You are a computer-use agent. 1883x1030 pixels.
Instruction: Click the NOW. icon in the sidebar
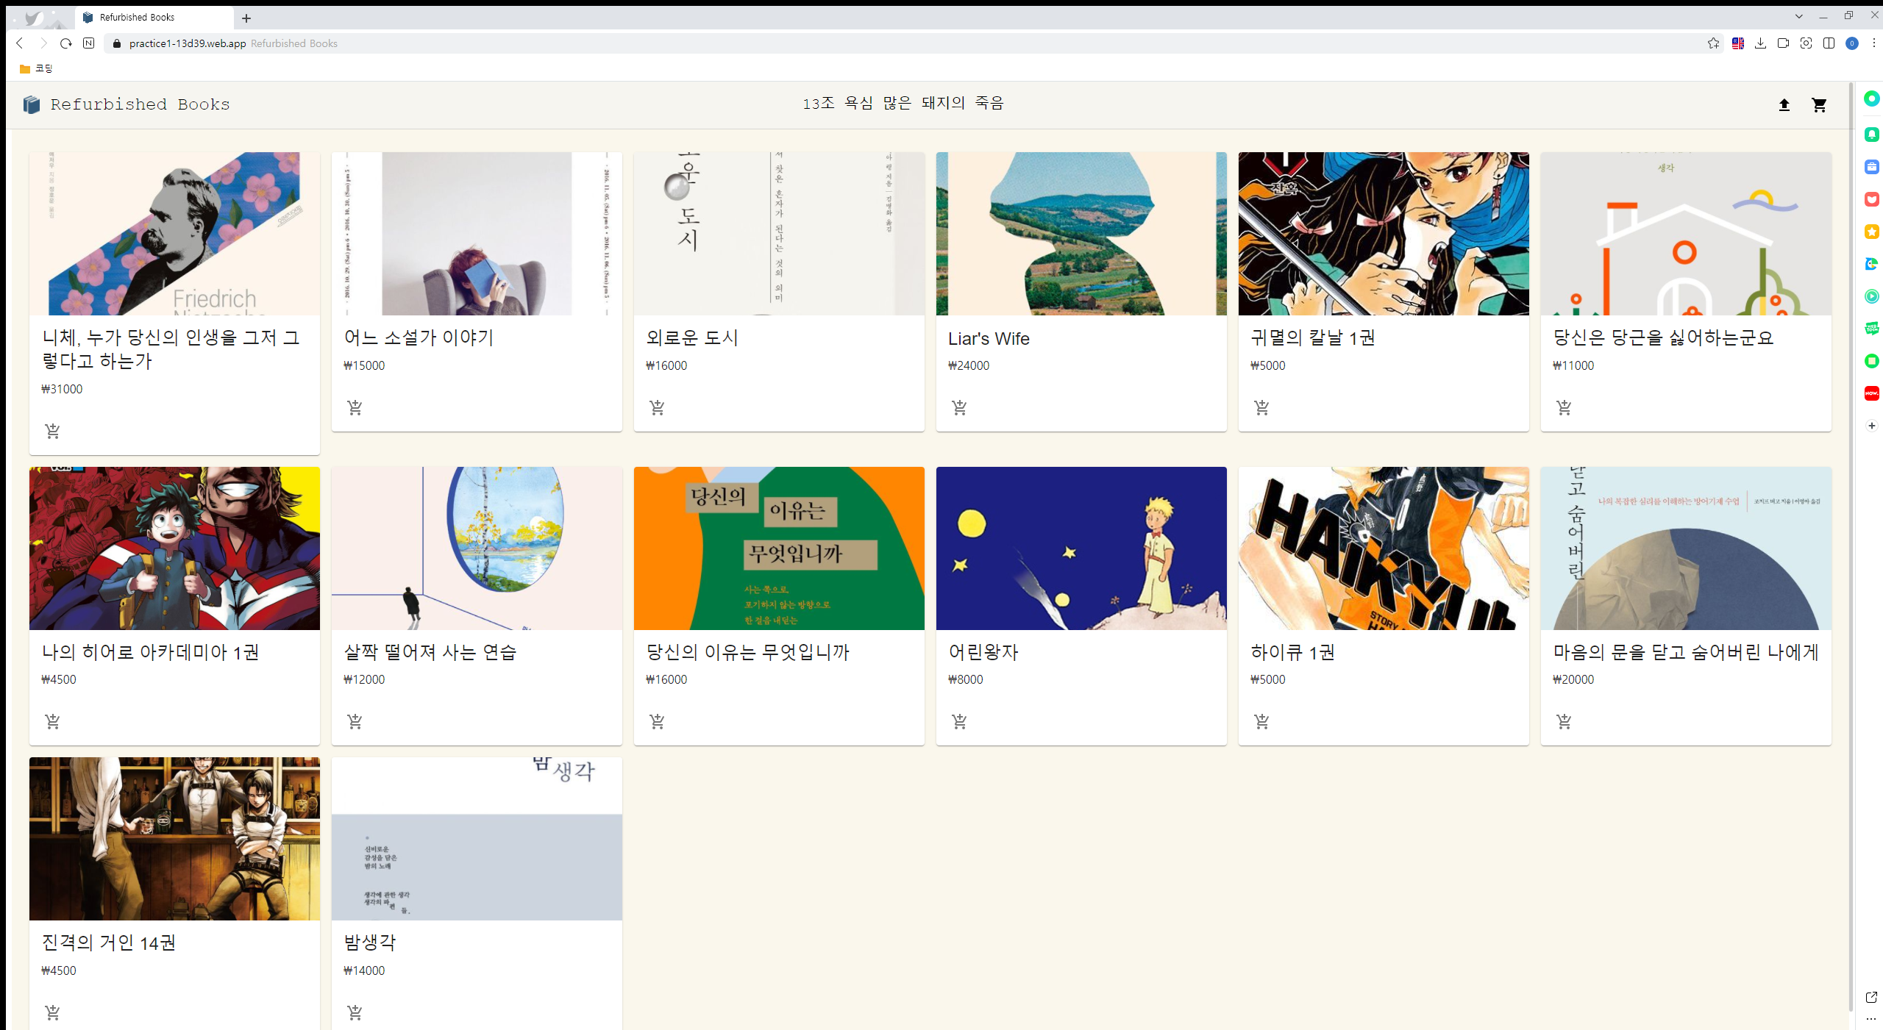(1872, 393)
